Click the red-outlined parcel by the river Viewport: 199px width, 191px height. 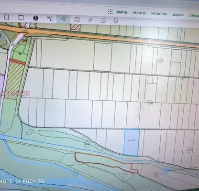102,161
